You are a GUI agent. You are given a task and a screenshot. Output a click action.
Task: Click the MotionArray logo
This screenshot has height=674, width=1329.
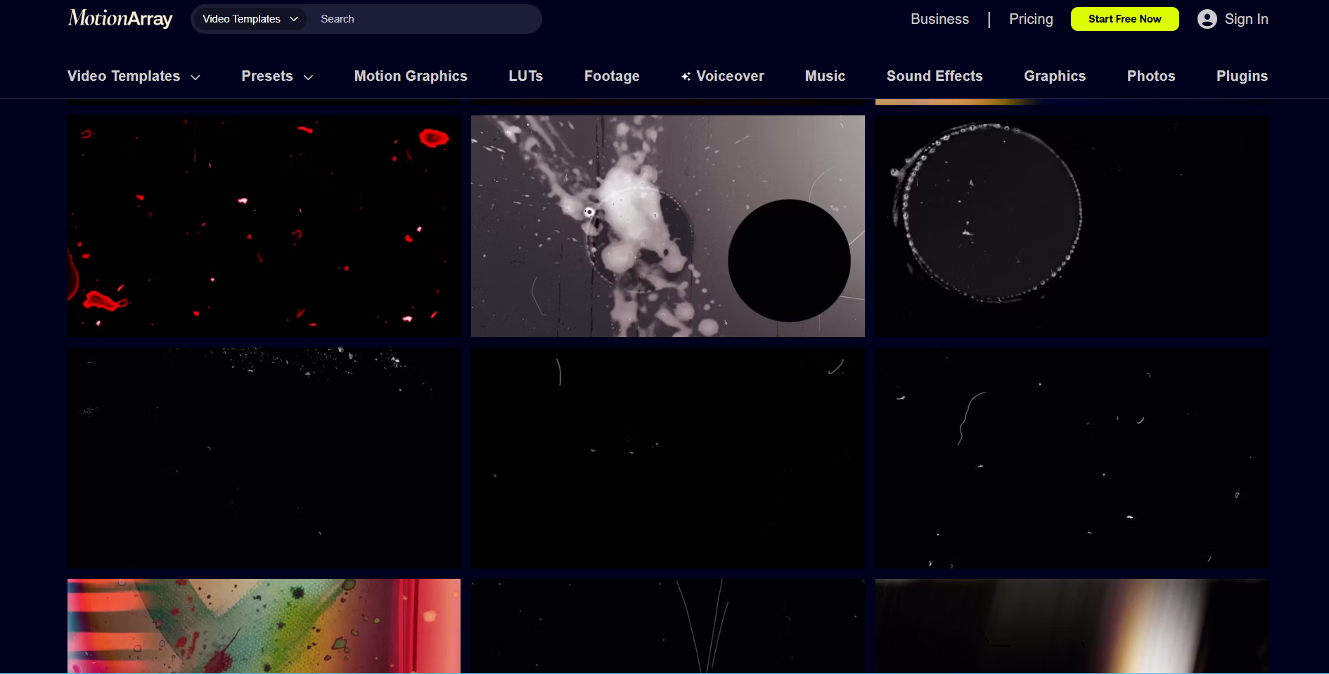[120, 18]
